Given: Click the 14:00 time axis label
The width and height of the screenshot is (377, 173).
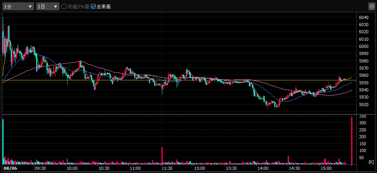Looking at the screenshot, I should [x=263, y=168].
